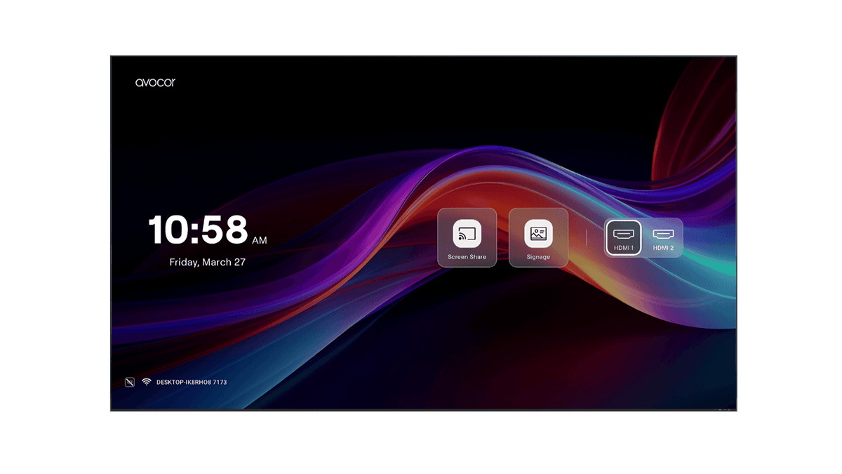Screen dimensions: 842x474
Task: Click the DESKTOP-IK8RHO8 7173 network name
Action: 192,382
